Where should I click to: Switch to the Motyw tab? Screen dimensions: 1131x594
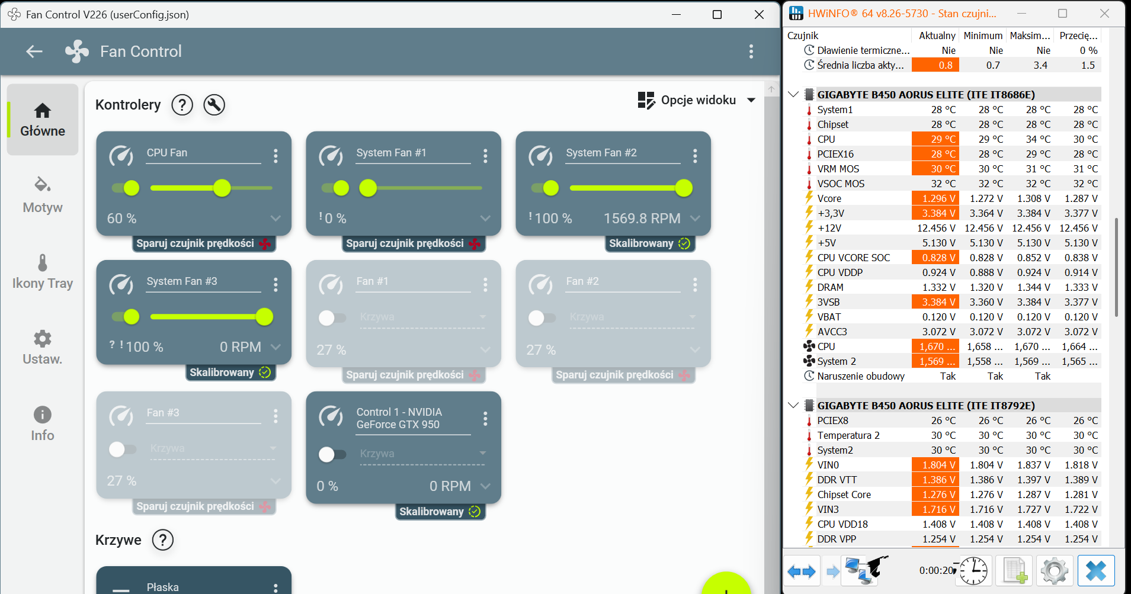[42, 195]
